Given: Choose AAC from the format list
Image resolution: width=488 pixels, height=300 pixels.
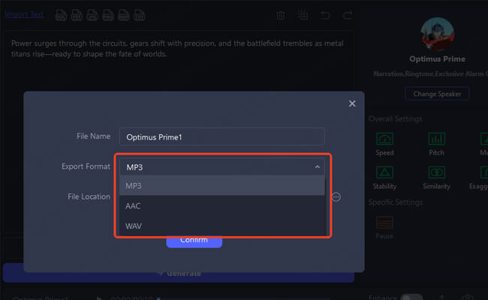Looking at the screenshot, I should click(x=221, y=205).
